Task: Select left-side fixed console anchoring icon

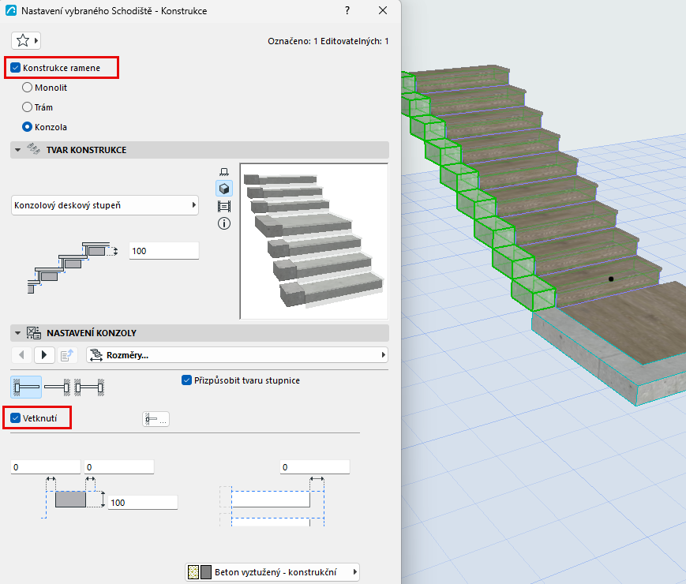Action: pyautogui.click(x=26, y=387)
